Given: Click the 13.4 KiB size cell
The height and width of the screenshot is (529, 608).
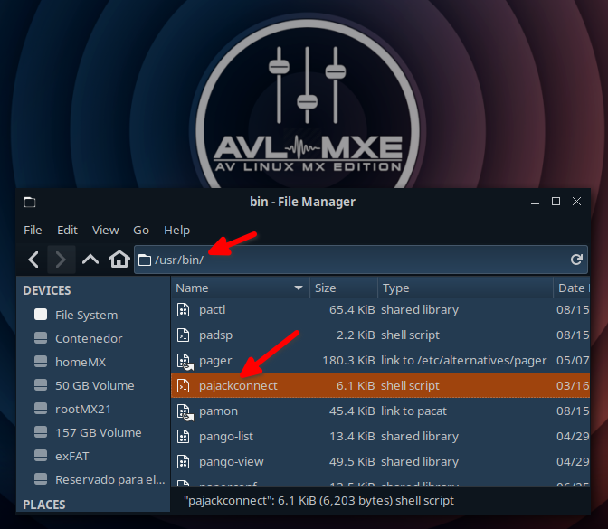Looking at the screenshot, I should pos(352,437).
